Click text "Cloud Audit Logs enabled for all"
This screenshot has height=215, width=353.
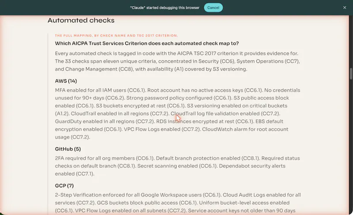pos(262,195)
